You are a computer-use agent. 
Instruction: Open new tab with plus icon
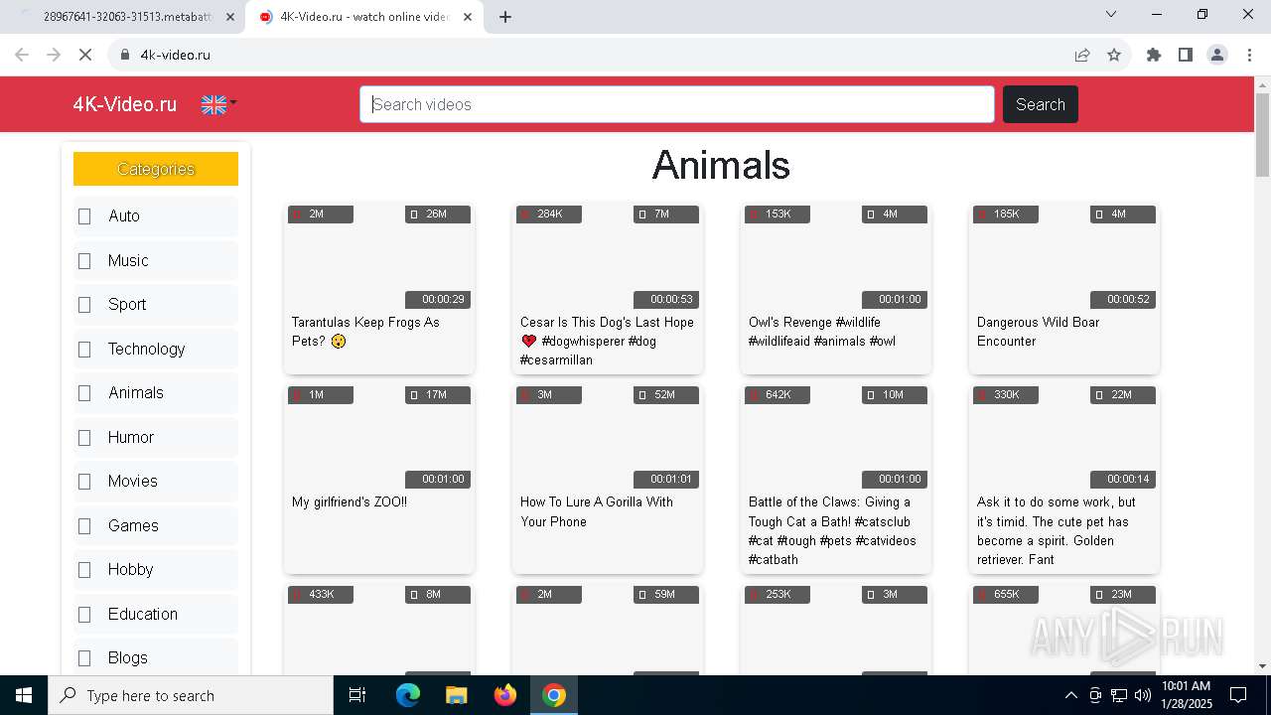point(505,17)
